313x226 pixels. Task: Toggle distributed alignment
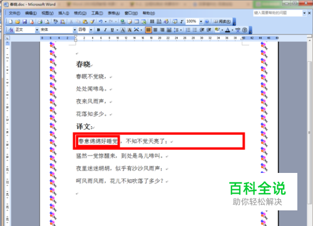pos(169,30)
